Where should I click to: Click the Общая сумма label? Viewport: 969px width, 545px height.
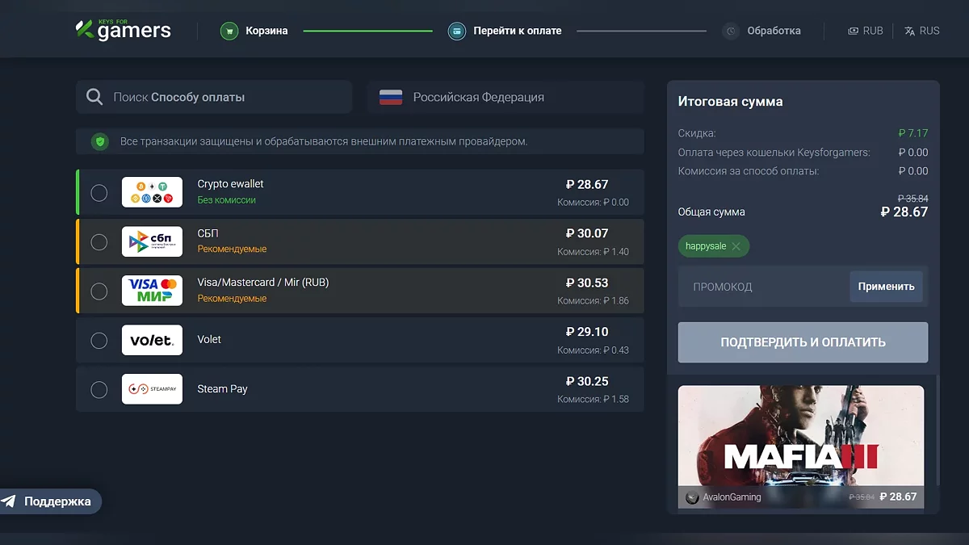click(x=711, y=212)
